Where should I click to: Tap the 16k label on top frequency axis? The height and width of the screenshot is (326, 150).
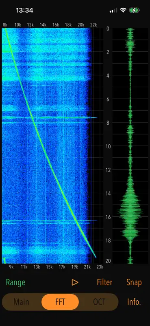coord(56,25)
